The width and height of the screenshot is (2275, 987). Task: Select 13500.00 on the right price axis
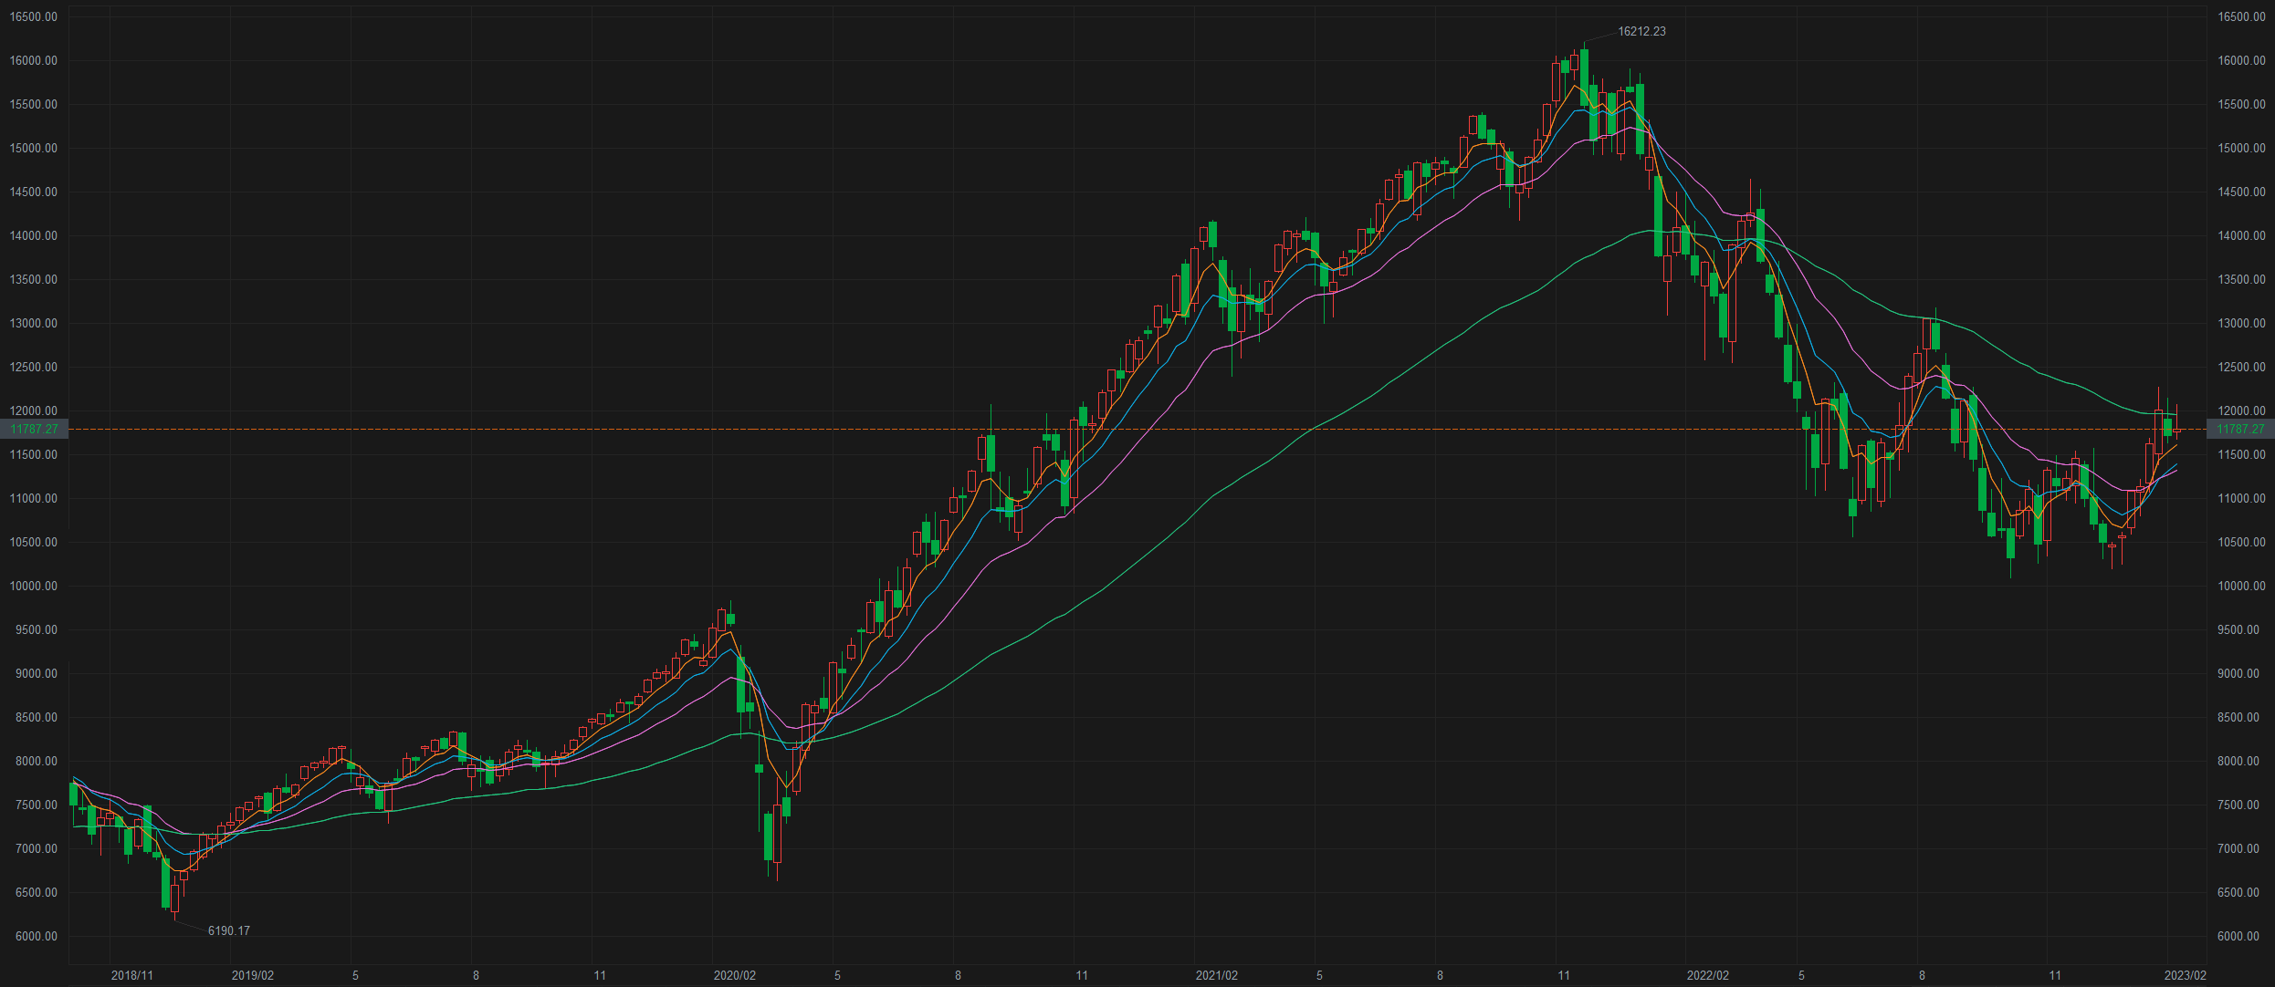tap(2241, 279)
